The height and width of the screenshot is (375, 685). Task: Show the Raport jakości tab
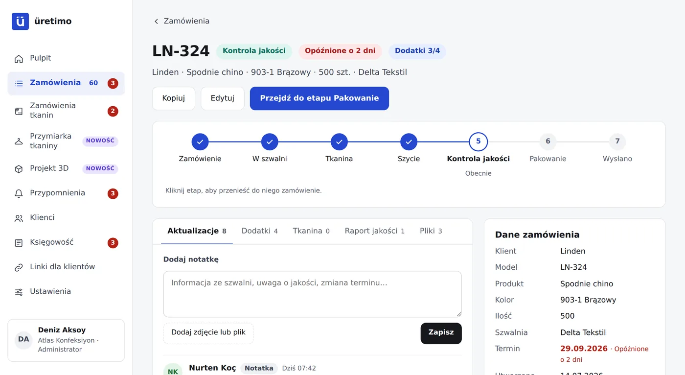375,231
